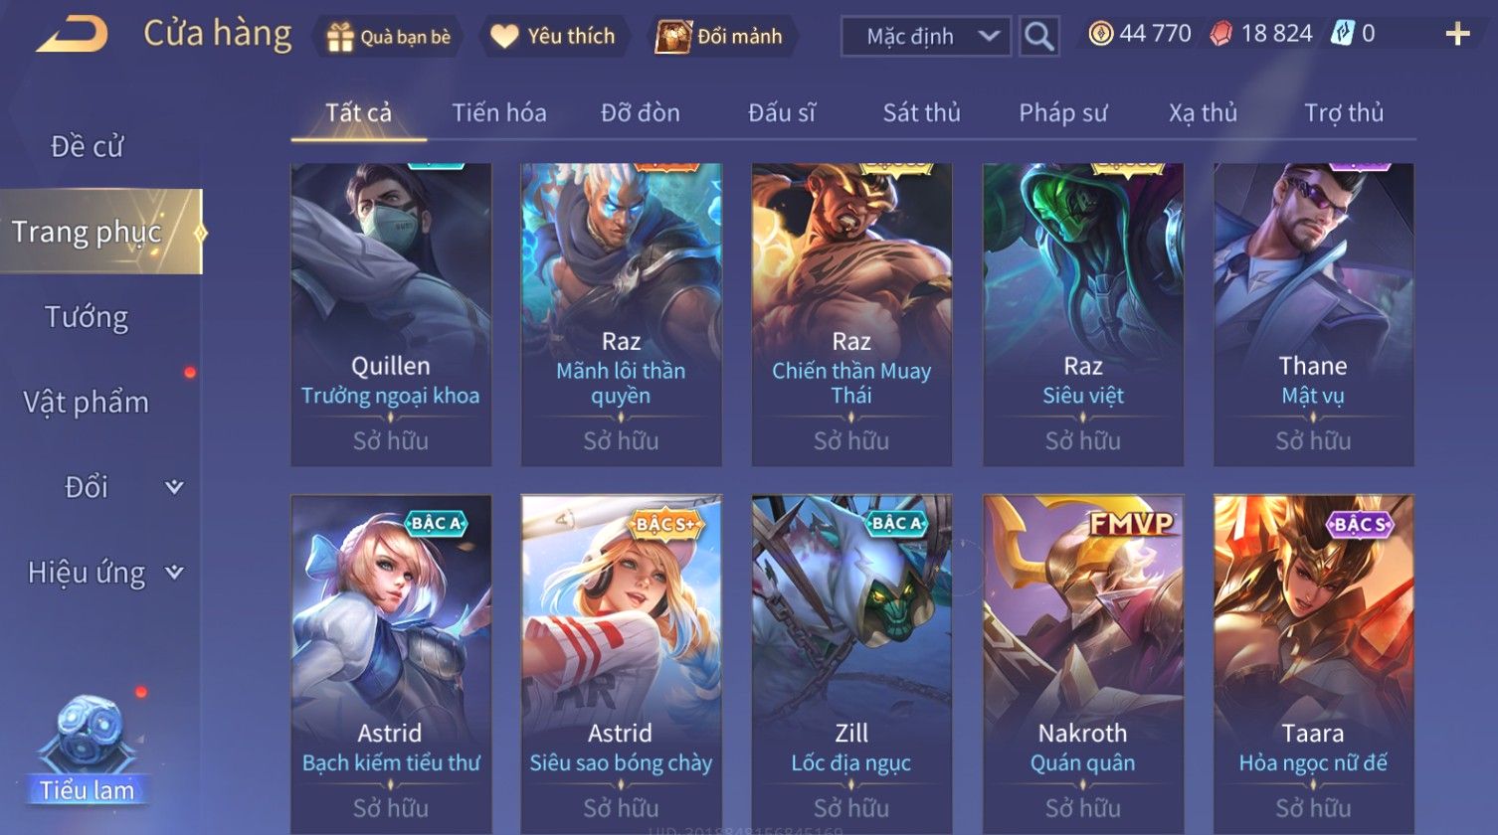This screenshot has height=835, width=1498.
Task: Open the search magnifier icon
Action: click(x=1038, y=37)
